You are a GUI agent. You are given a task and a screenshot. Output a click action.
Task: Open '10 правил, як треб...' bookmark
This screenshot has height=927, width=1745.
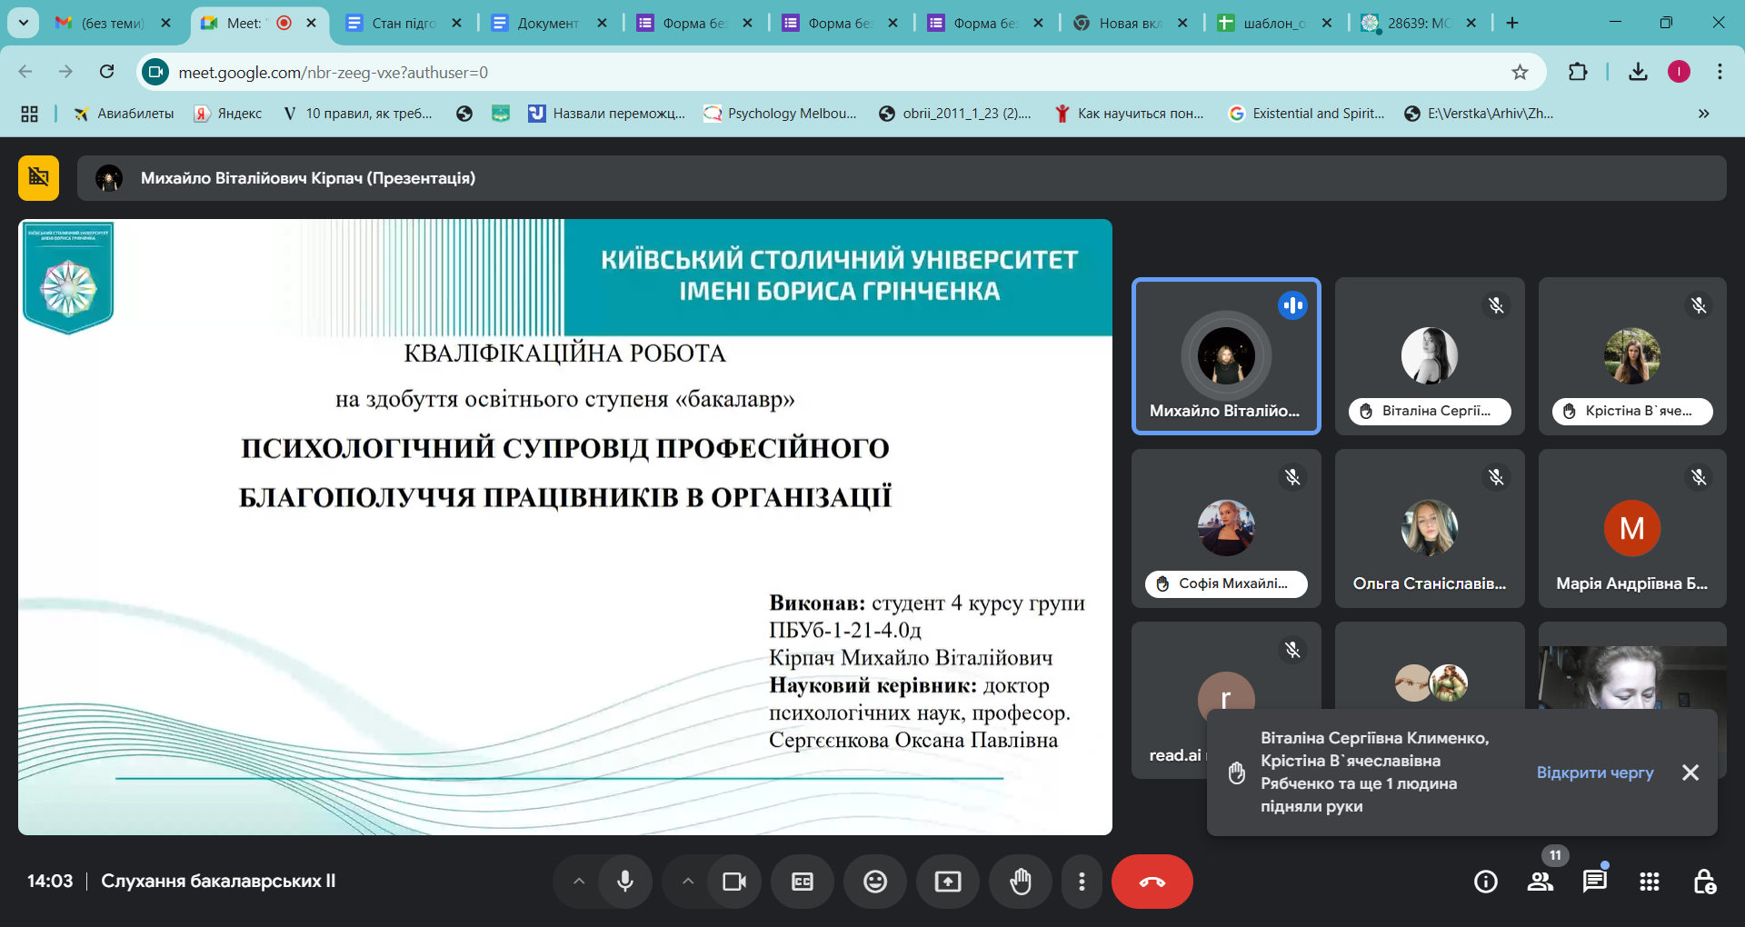[x=357, y=114]
